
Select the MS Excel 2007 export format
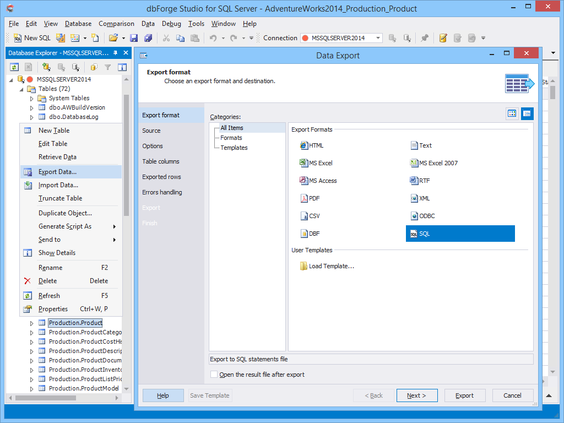click(434, 163)
